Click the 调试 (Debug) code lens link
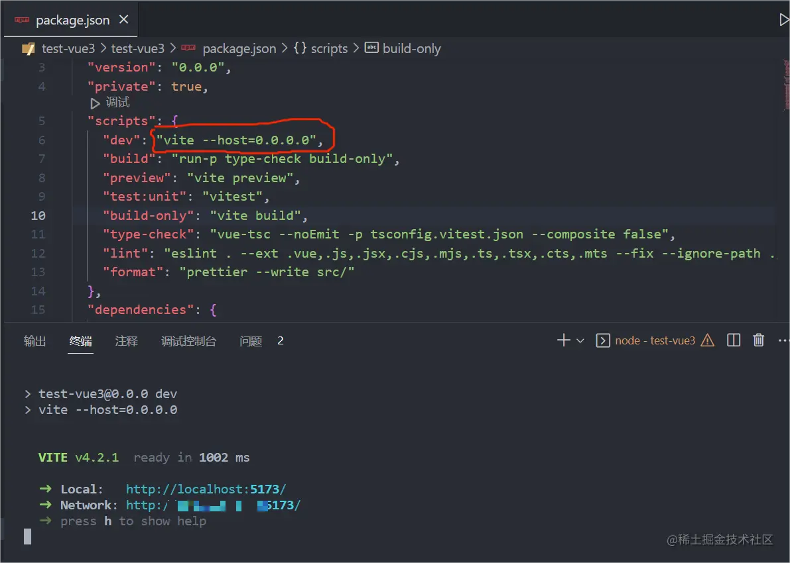The image size is (790, 563). pyautogui.click(x=118, y=102)
